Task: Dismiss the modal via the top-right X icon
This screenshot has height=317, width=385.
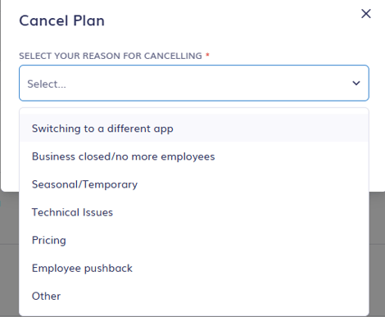Action: click(x=366, y=13)
